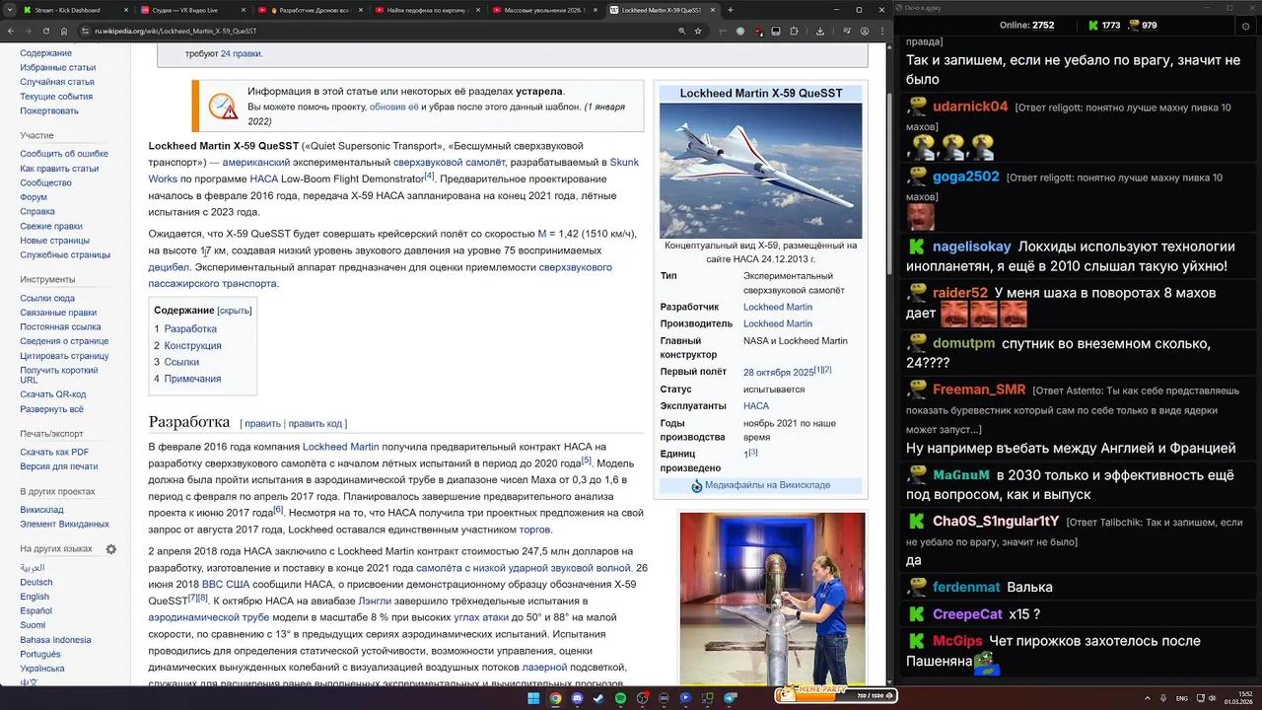Open chat window settings gear icon

click(x=1245, y=26)
